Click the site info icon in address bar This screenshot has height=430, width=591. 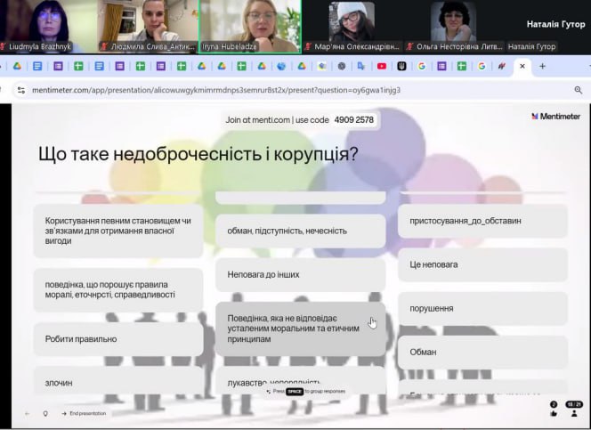coord(20,90)
